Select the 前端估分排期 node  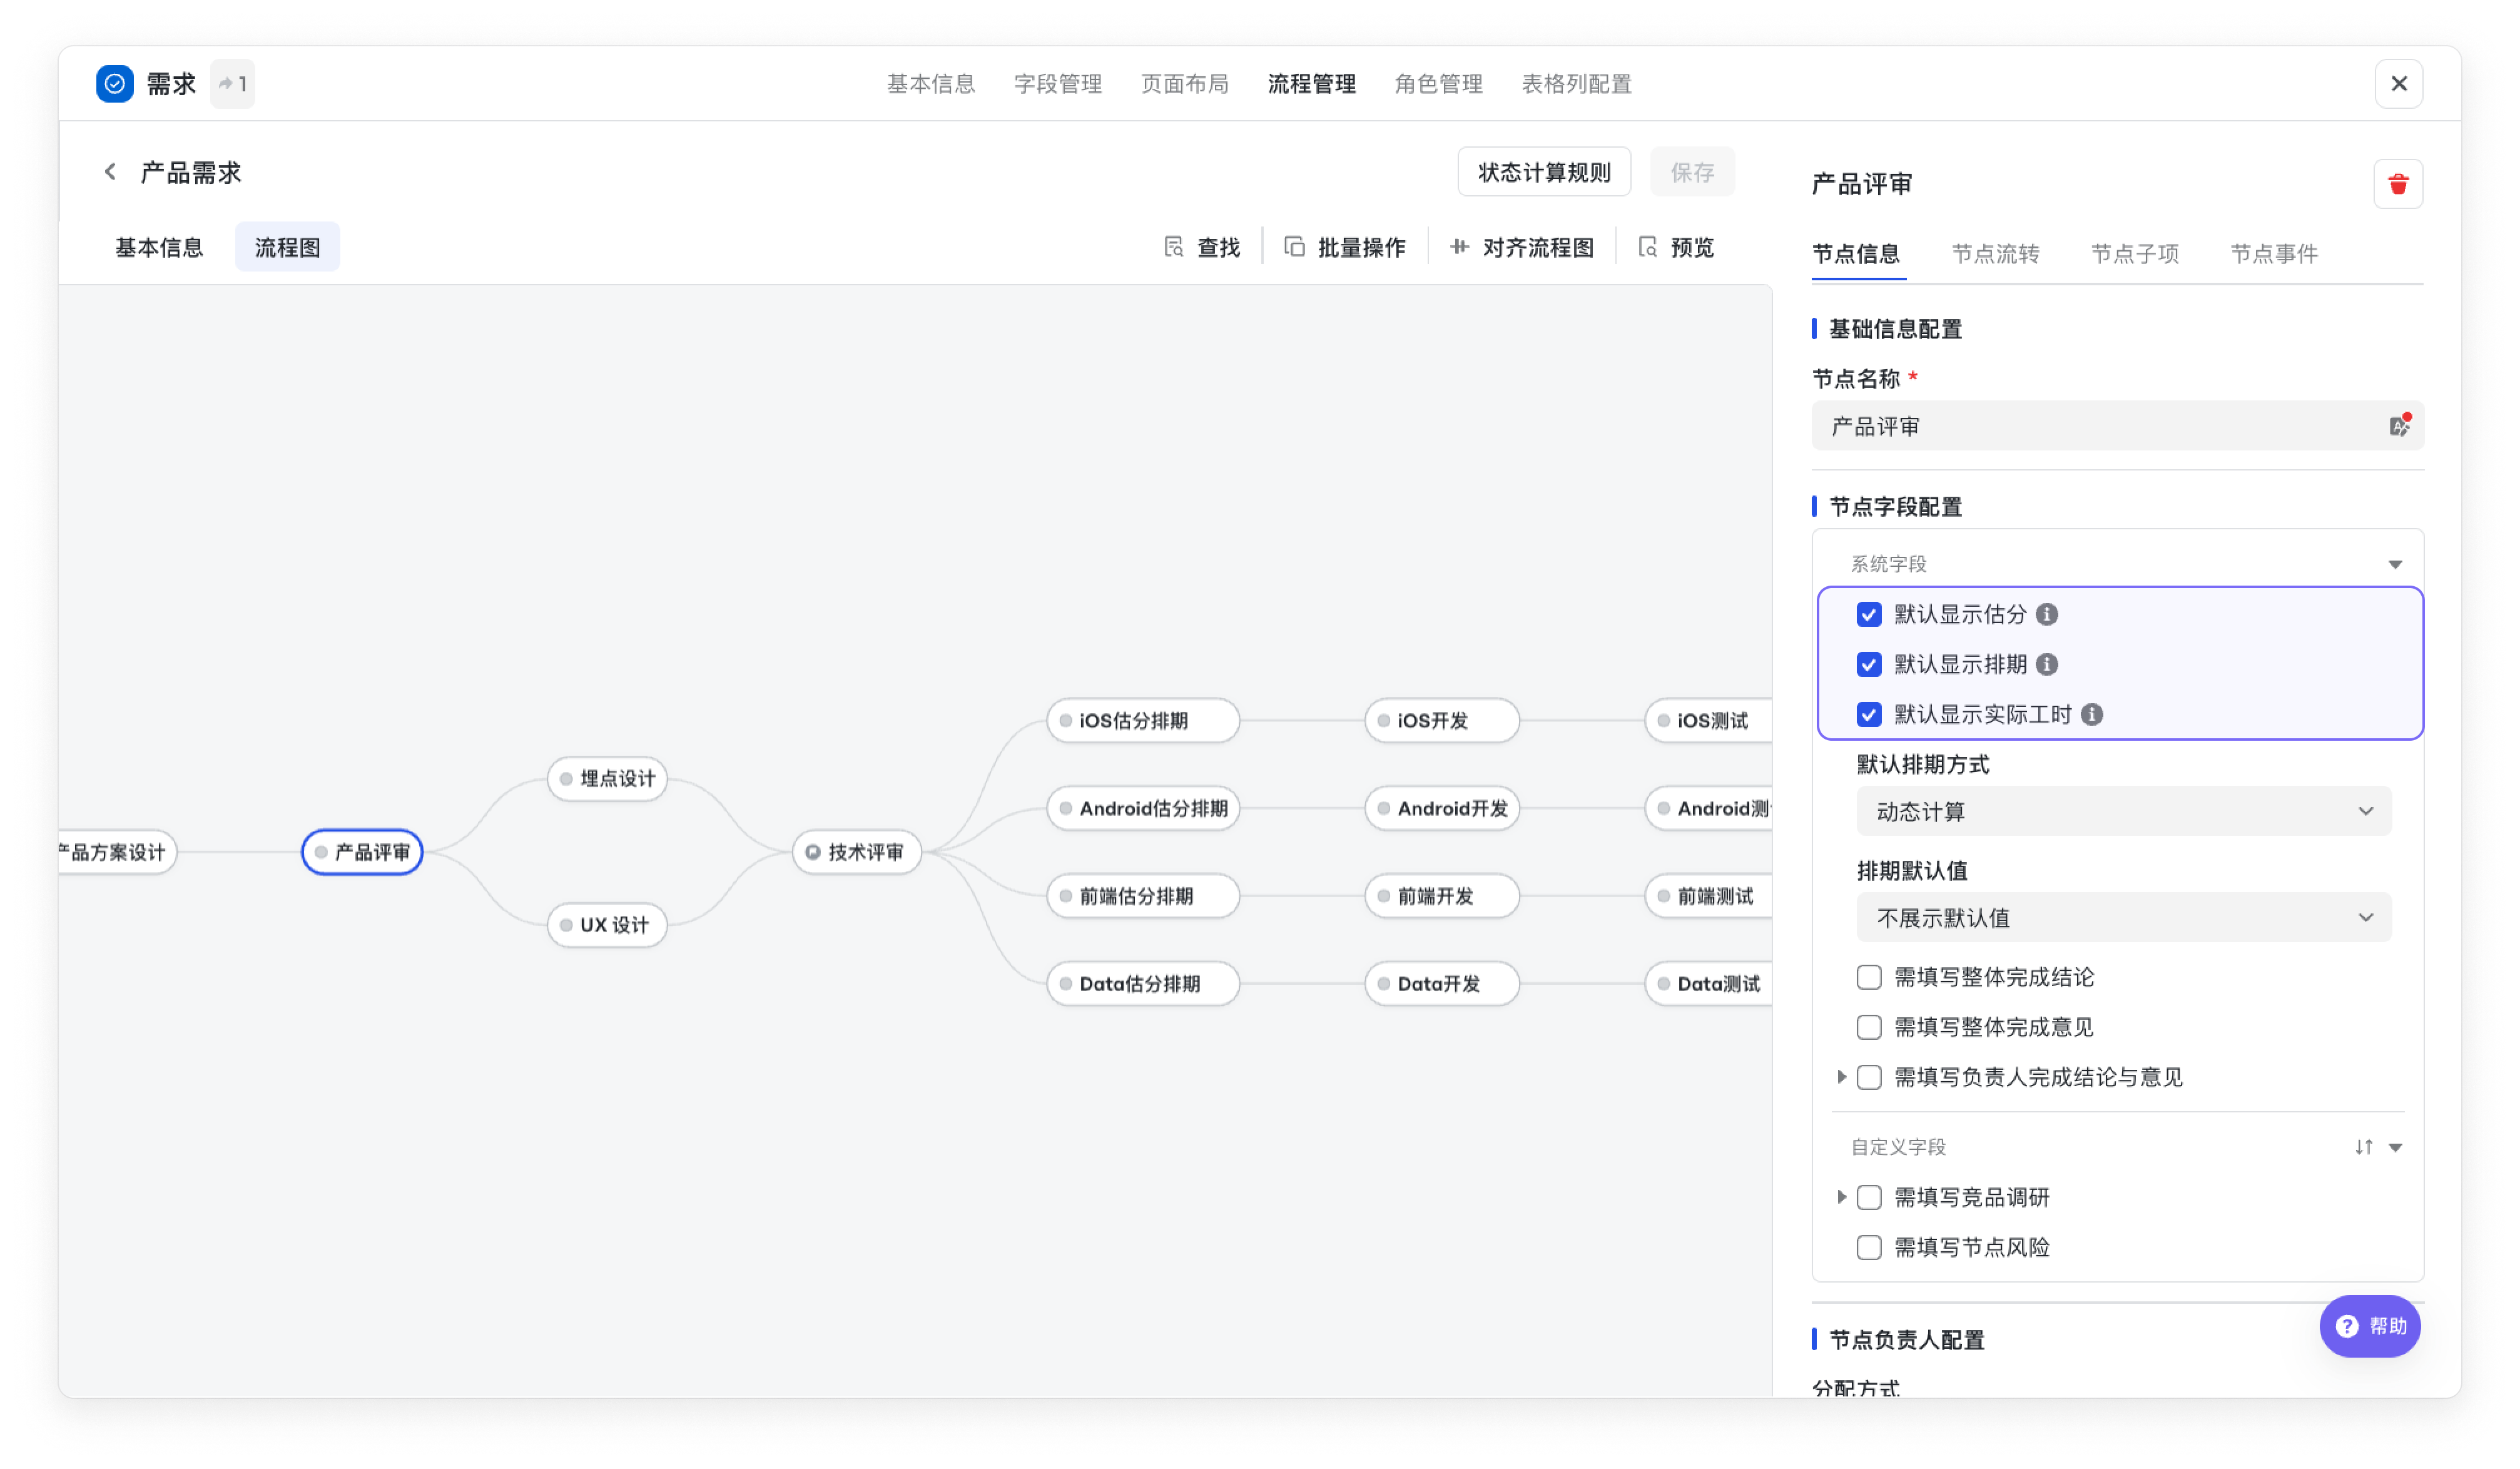[1142, 896]
